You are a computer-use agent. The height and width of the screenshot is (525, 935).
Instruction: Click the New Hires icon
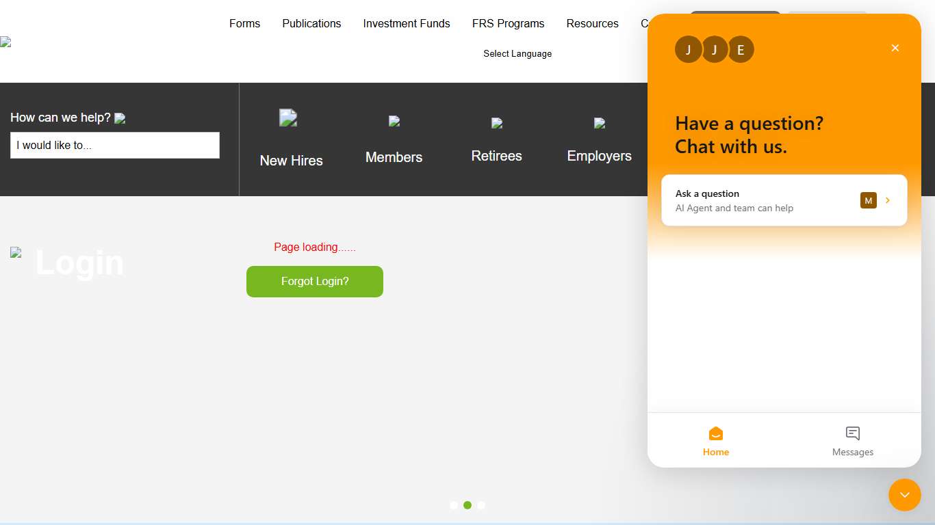coord(288,118)
